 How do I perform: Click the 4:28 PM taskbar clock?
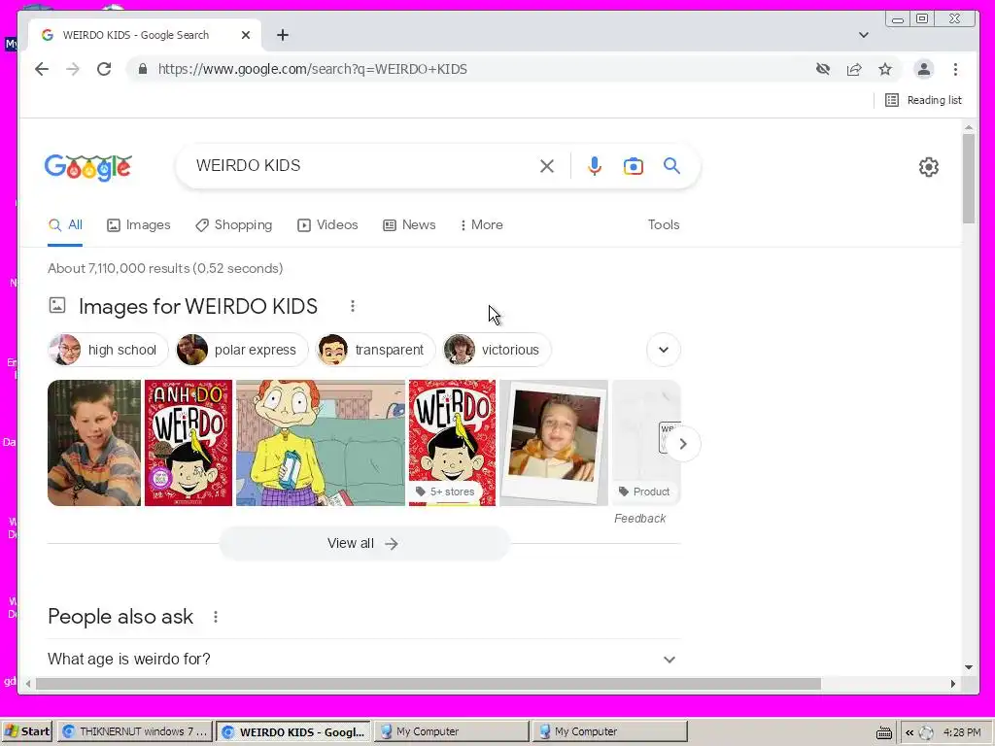pos(962,732)
